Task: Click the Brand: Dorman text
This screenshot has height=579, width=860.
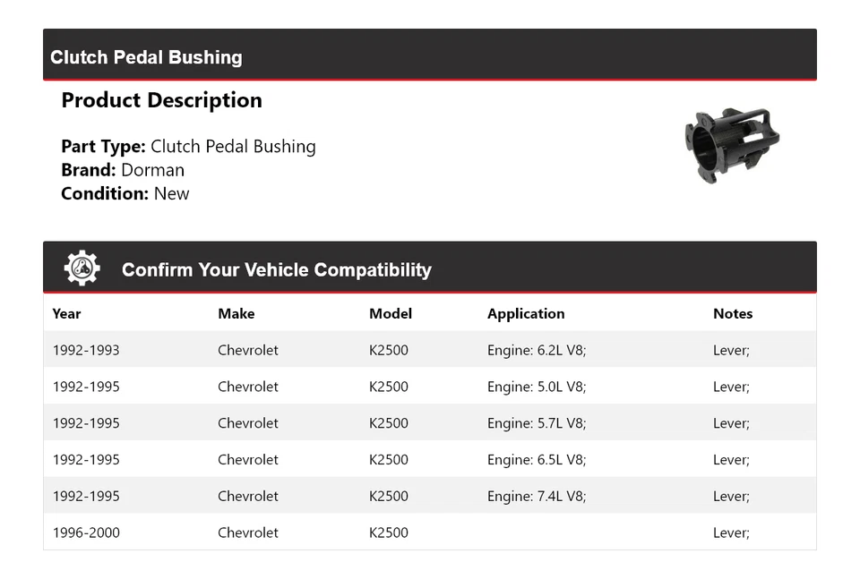Action: pos(123,170)
